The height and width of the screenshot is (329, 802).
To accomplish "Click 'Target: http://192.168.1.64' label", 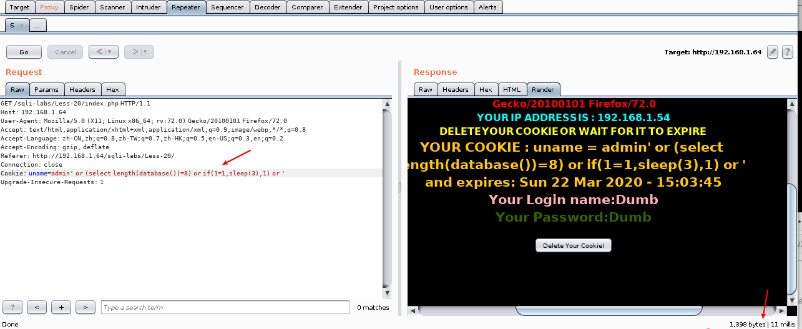I will click(713, 52).
